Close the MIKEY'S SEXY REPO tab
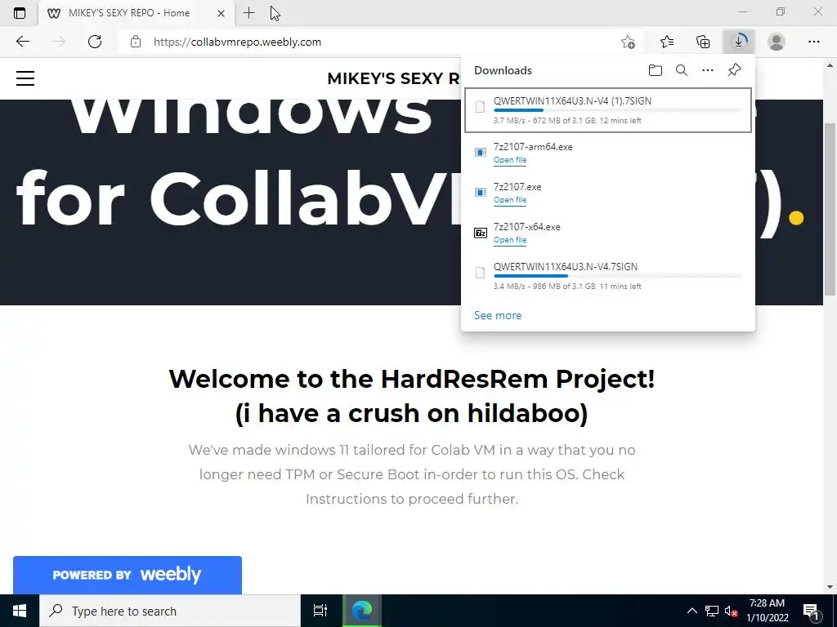The width and height of the screenshot is (837, 627). (221, 13)
